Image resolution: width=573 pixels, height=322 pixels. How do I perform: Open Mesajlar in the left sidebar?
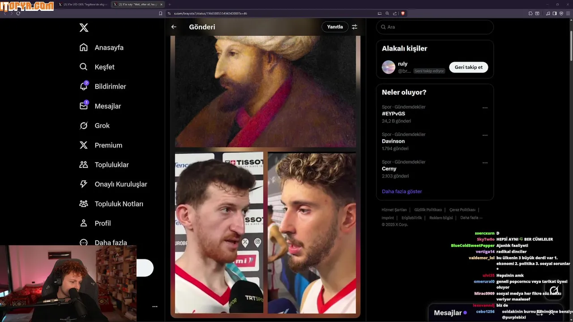[x=100, y=106]
